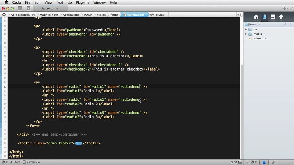Expand the css folder

click(x=246, y=29)
